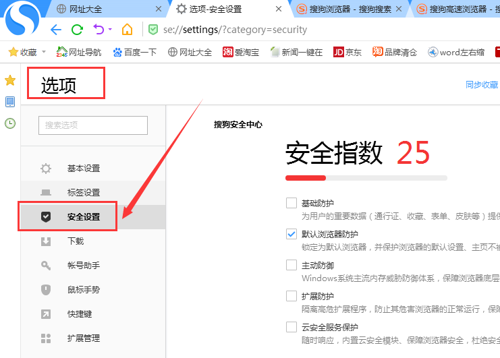
Task: Click the 搜索选项 search box
Action: pyautogui.click(x=93, y=125)
